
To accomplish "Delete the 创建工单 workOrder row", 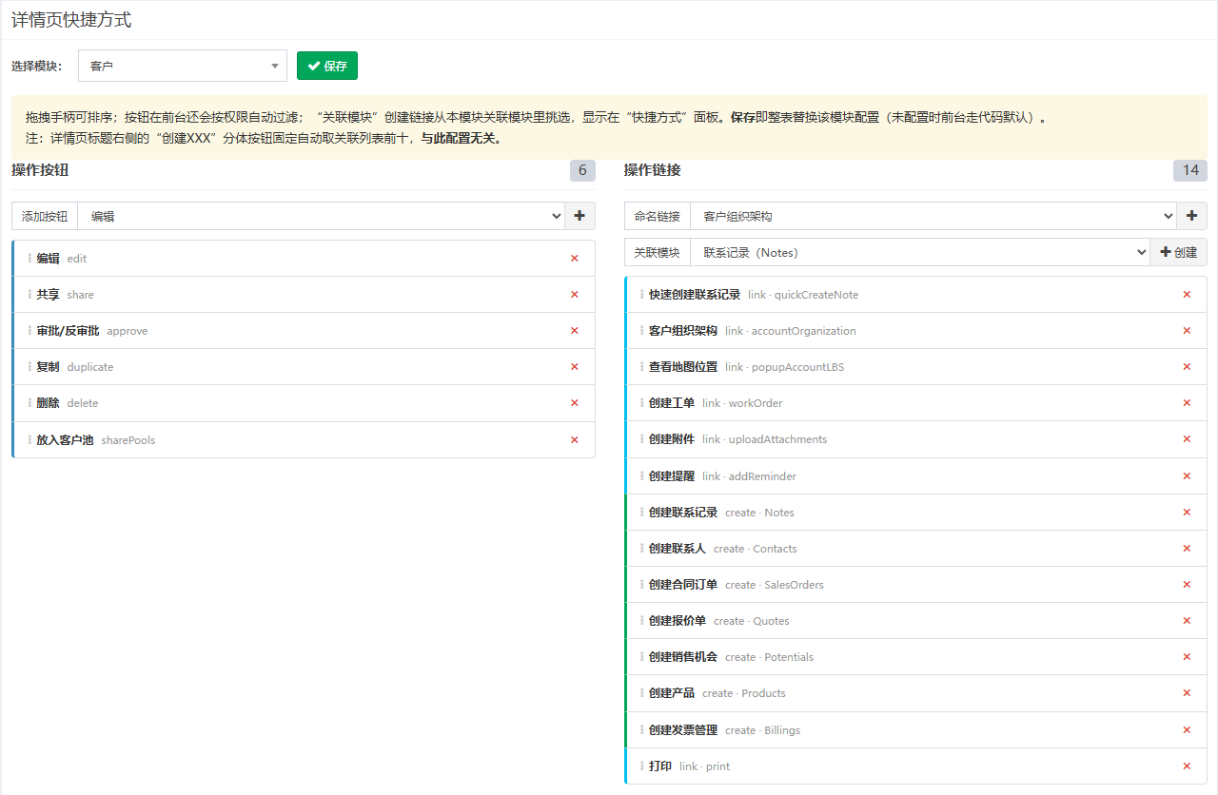I will click(1187, 403).
